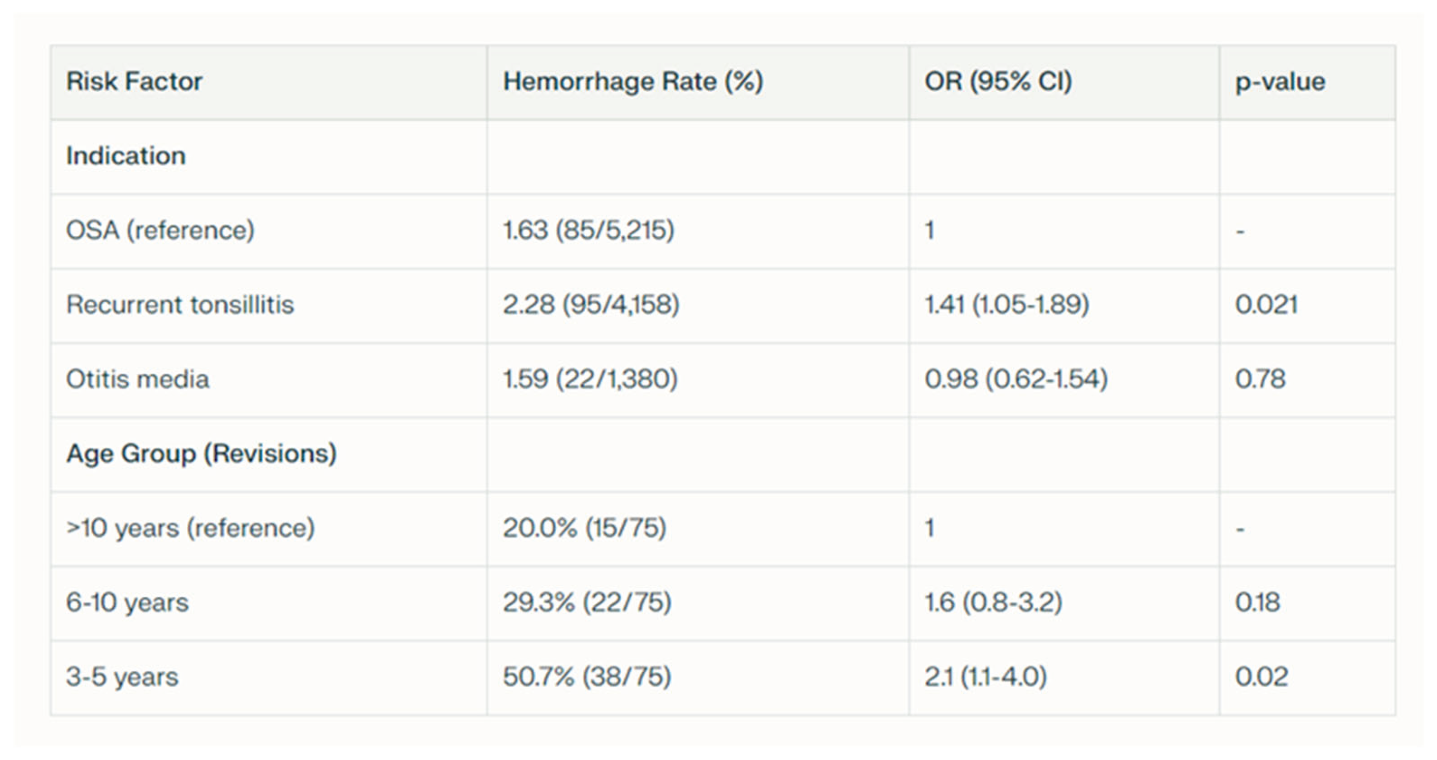This screenshot has width=1437, height=760.
Task: Click the 1.63 (85/5,215) hemorrhage rate cell
Action: pos(589,230)
